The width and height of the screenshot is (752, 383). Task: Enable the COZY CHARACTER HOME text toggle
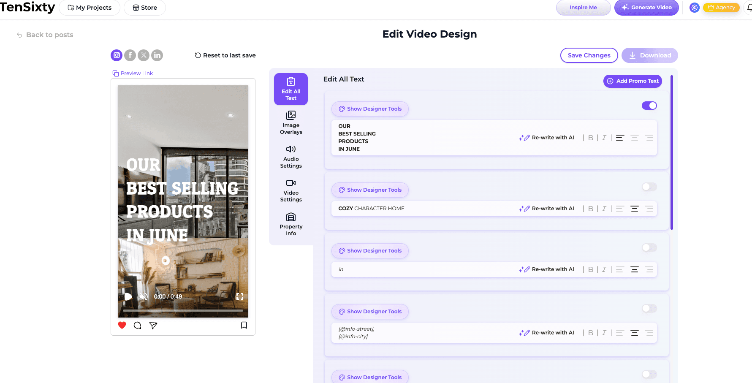tap(649, 187)
